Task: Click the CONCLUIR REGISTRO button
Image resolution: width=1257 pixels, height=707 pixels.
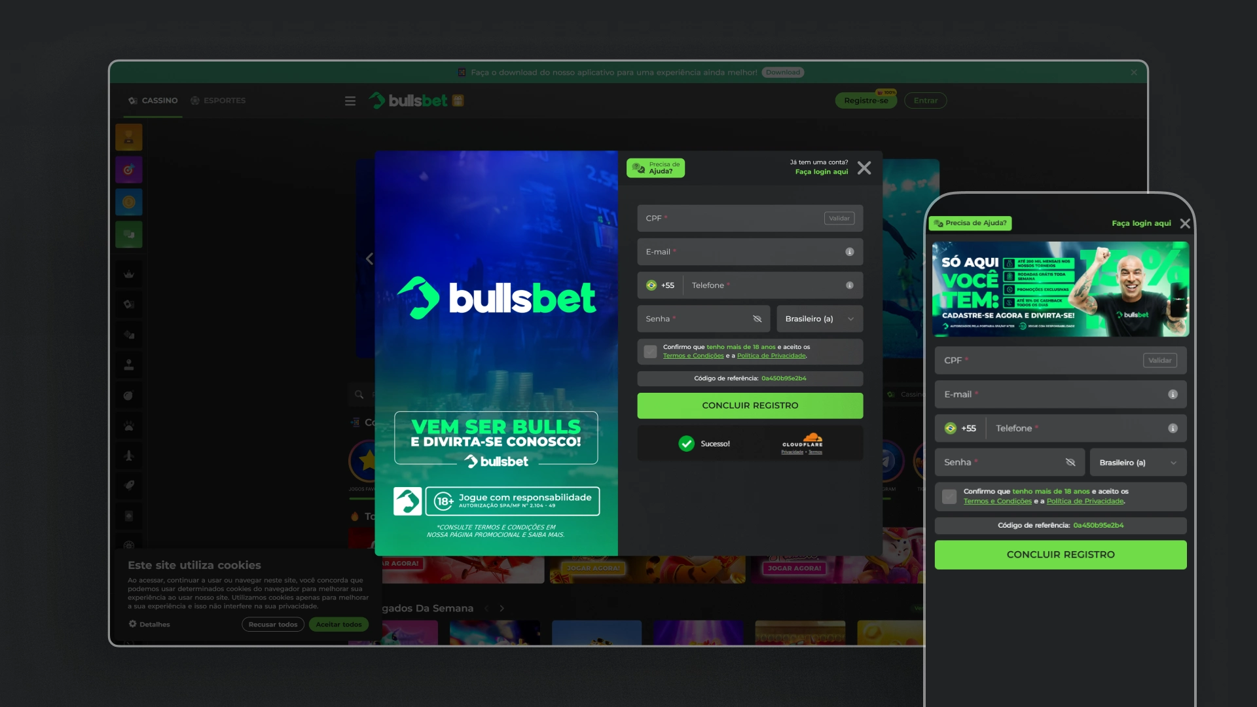Action: point(750,405)
